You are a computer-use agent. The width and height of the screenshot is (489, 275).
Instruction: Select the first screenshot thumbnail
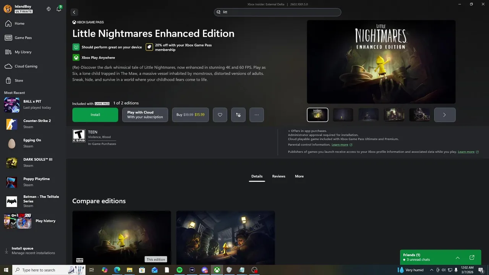pos(317,115)
